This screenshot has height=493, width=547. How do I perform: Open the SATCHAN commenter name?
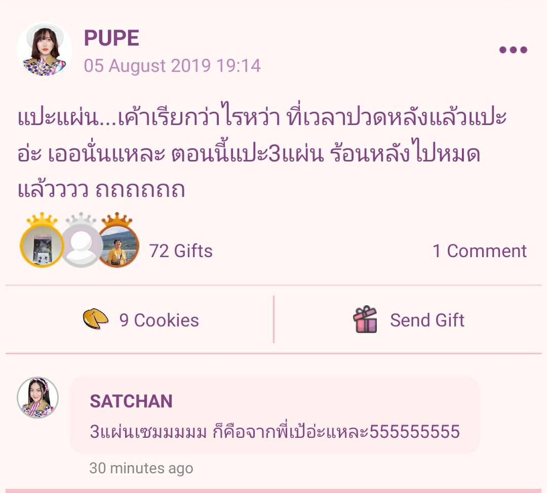point(131,401)
